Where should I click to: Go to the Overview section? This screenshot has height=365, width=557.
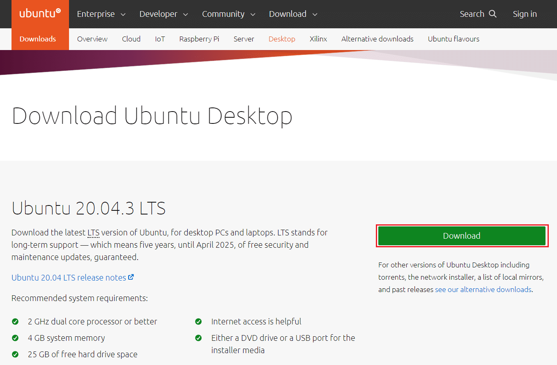pos(92,39)
